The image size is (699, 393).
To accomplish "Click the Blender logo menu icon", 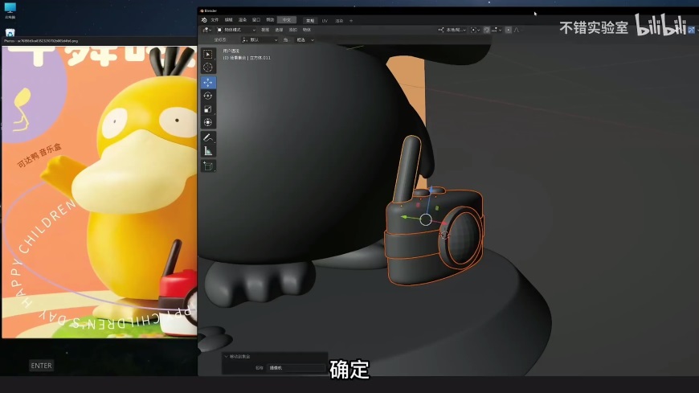I will click(x=204, y=20).
